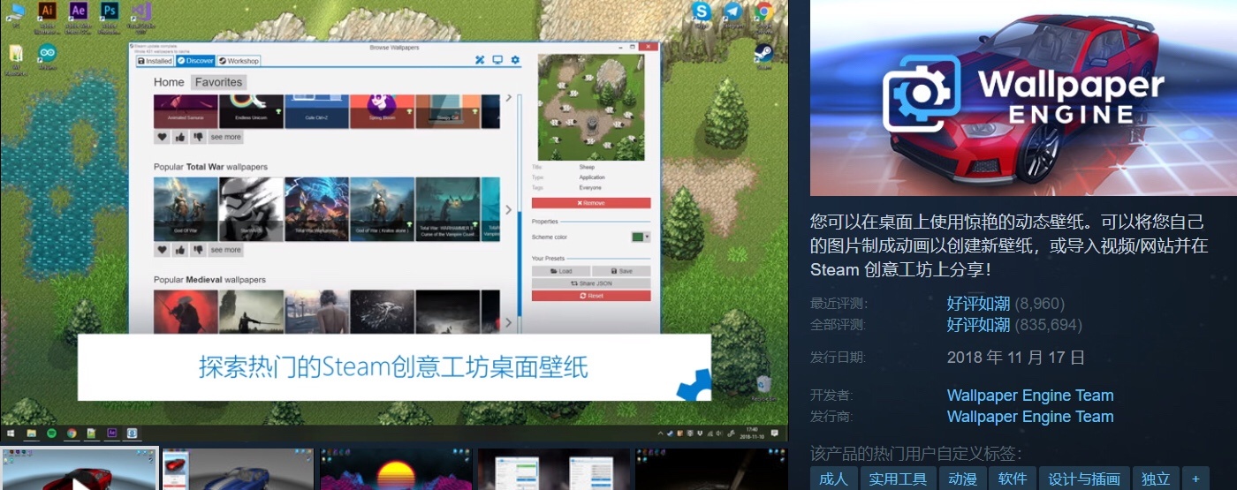The height and width of the screenshot is (490, 1237).
Task: Open Adobe Photoshop desktop shortcut
Action: tap(109, 17)
